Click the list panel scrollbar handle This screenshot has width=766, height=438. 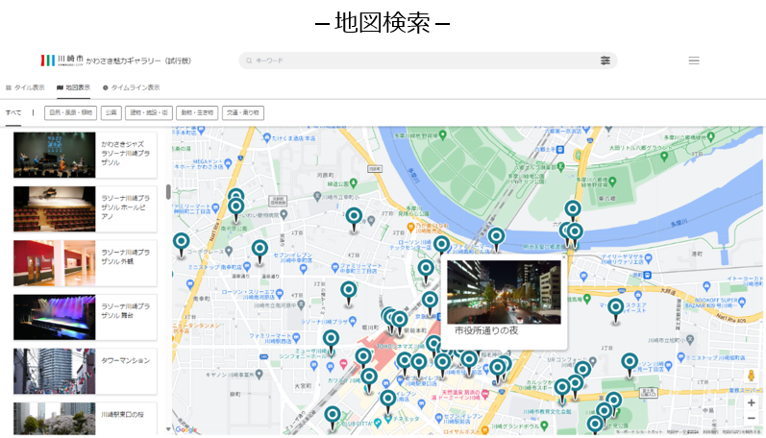click(168, 192)
